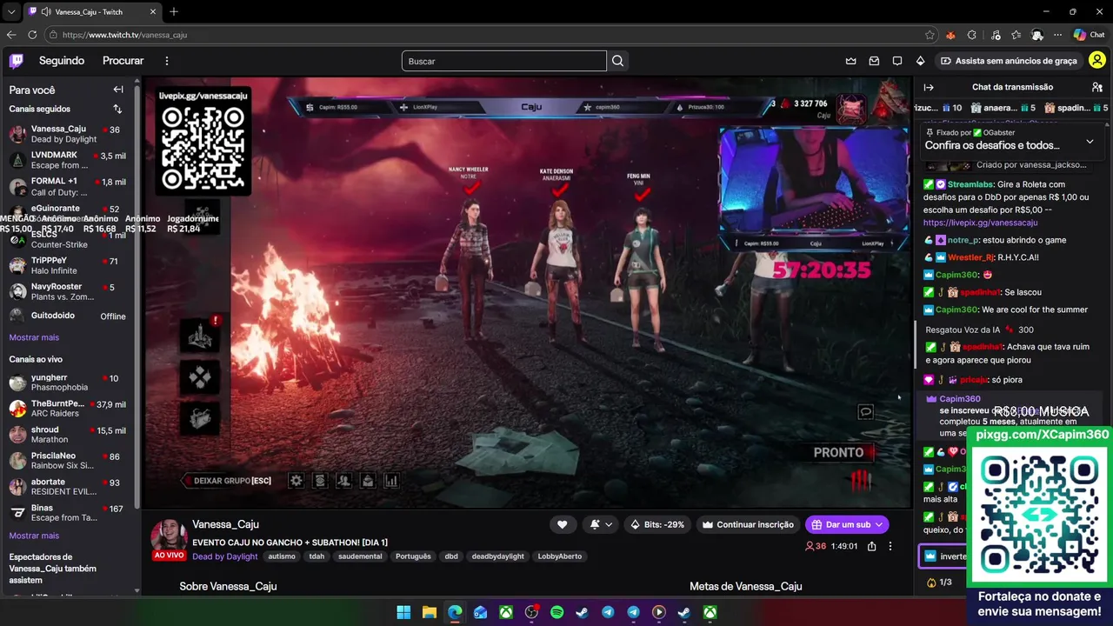1113x626 pixels.
Task: Collapse the Para você sidebar arrow
Action: 118,90
